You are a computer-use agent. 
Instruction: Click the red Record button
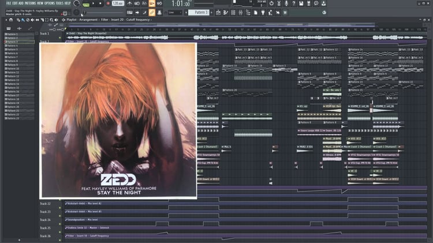[108, 3]
